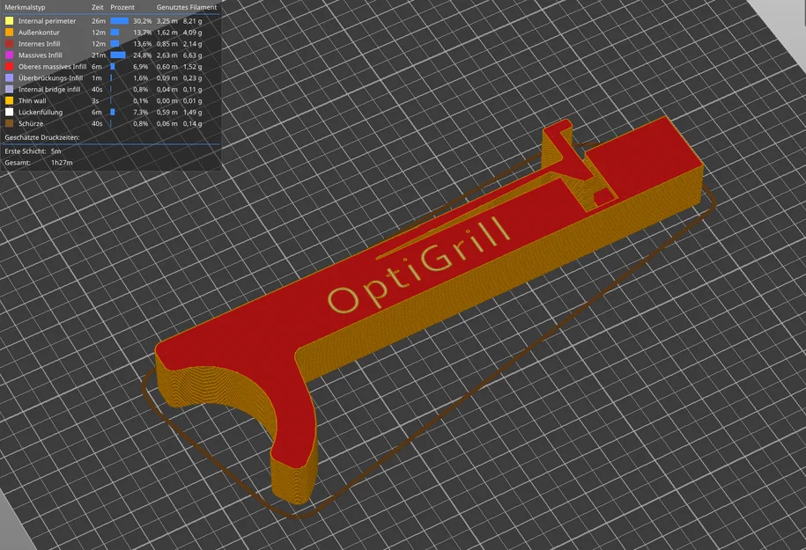This screenshot has height=550, width=806.
Task: Toggle the 'Internes Infill' legend label
Action: click(x=39, y=44)
